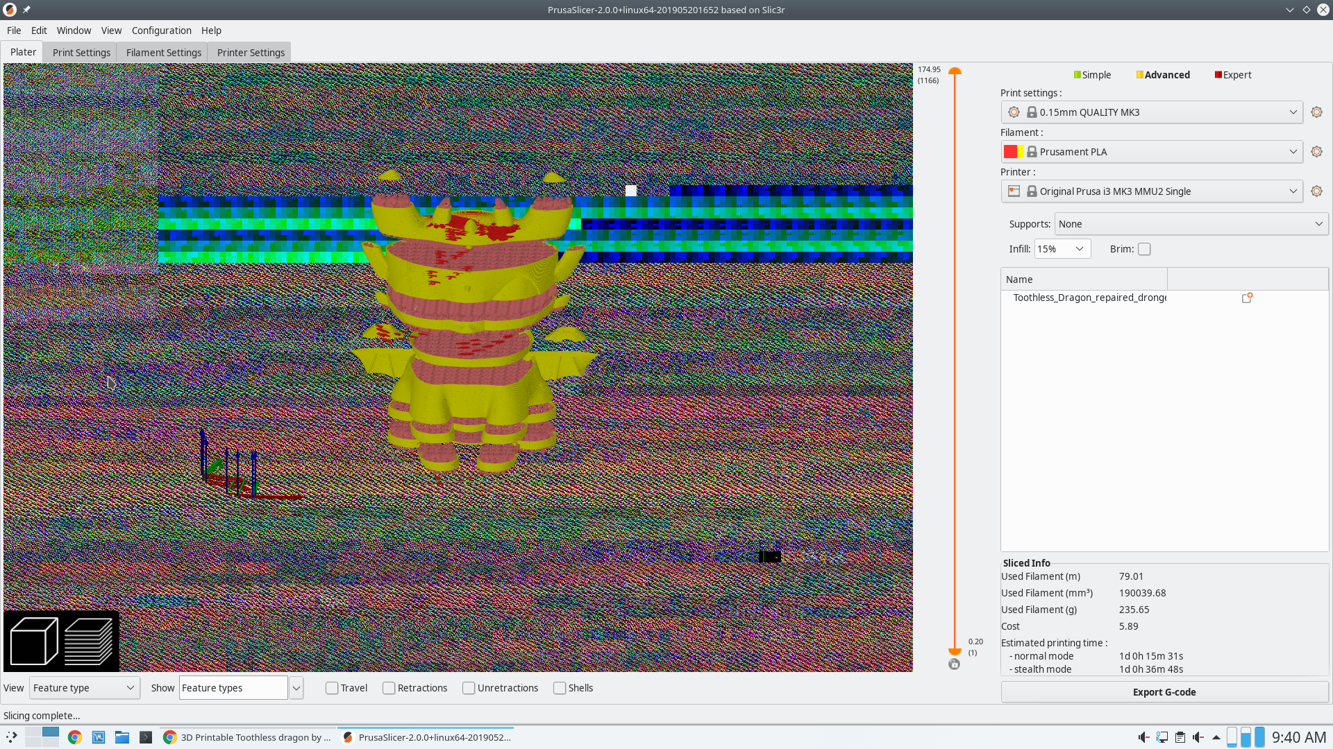This screenshot has height=749, width=1333.
Task: Select Advanced mode
Action: point(1163,75)
